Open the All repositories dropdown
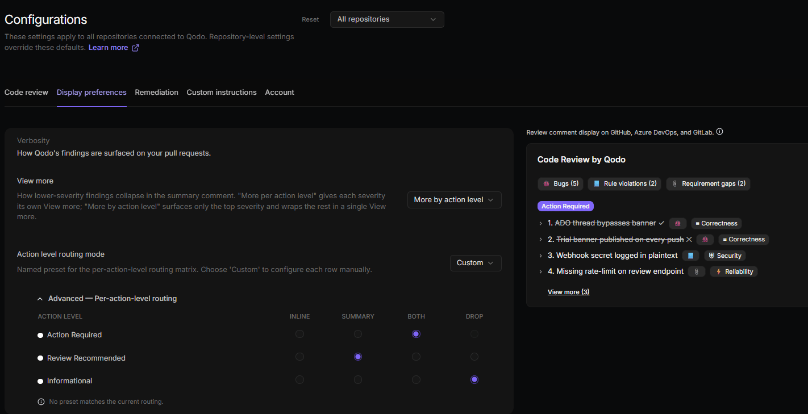This screenshot has width=808, height=414. tap(387, 19)
